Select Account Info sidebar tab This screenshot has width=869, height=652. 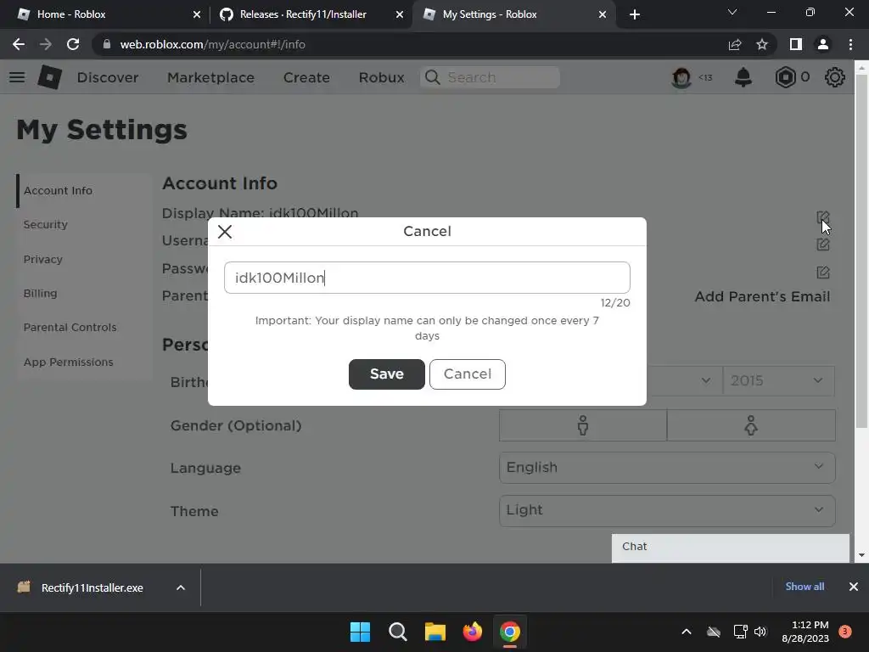click(x=85, y=191)
